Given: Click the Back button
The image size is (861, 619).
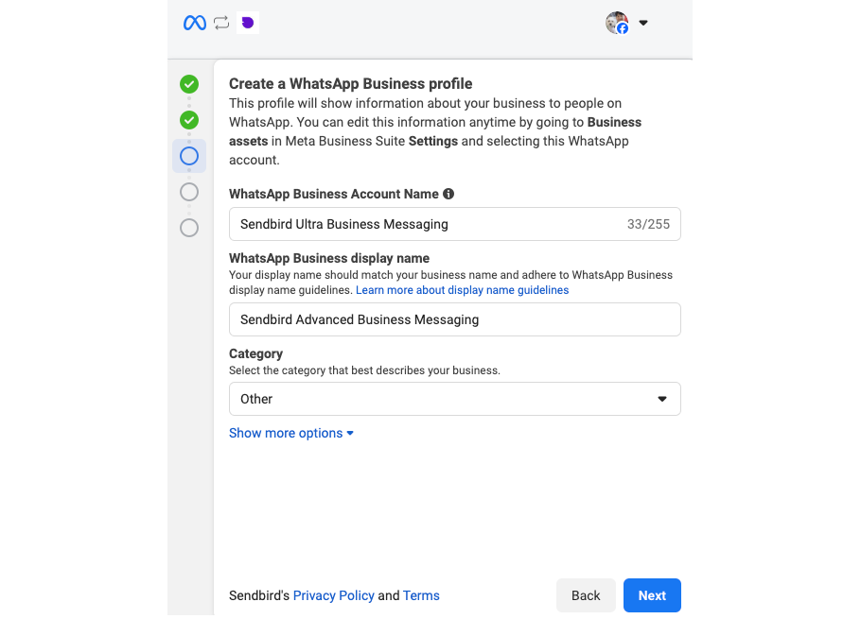Looking at the screenshot, I should click(586, 595).
